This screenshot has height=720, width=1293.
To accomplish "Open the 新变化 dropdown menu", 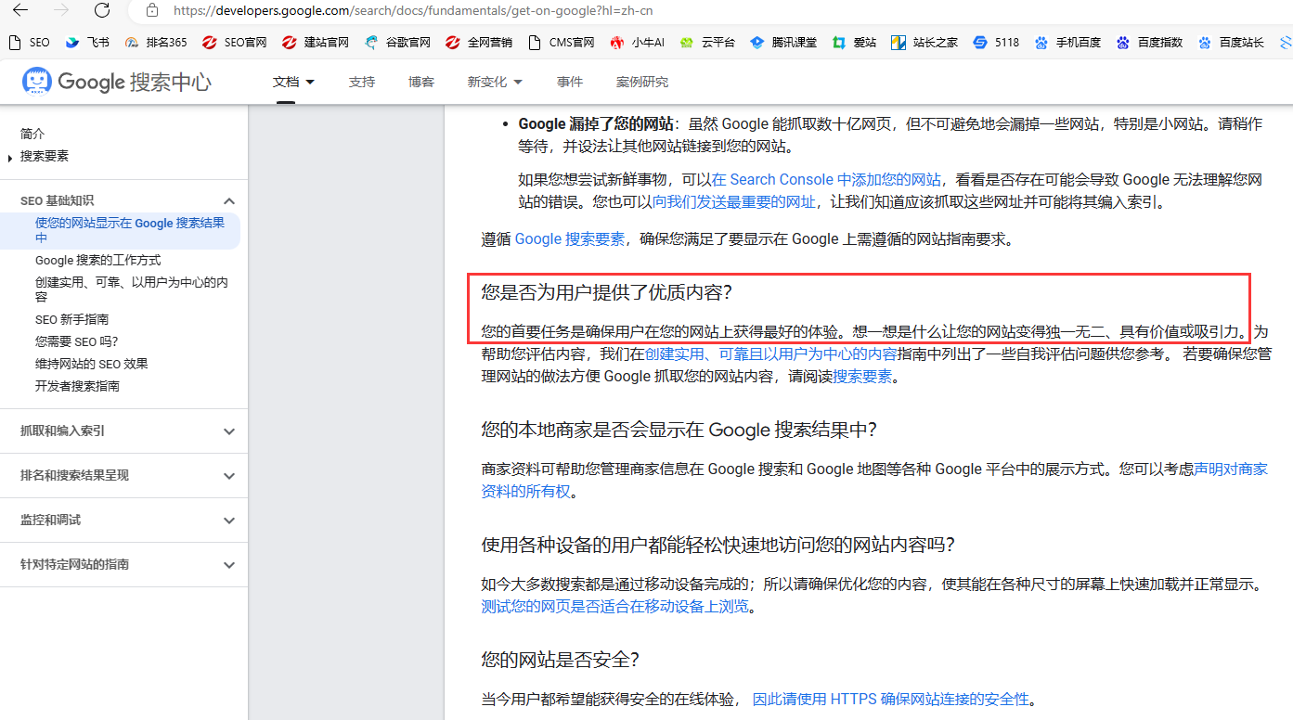I will pyautogui.click(x=495, y=82).
